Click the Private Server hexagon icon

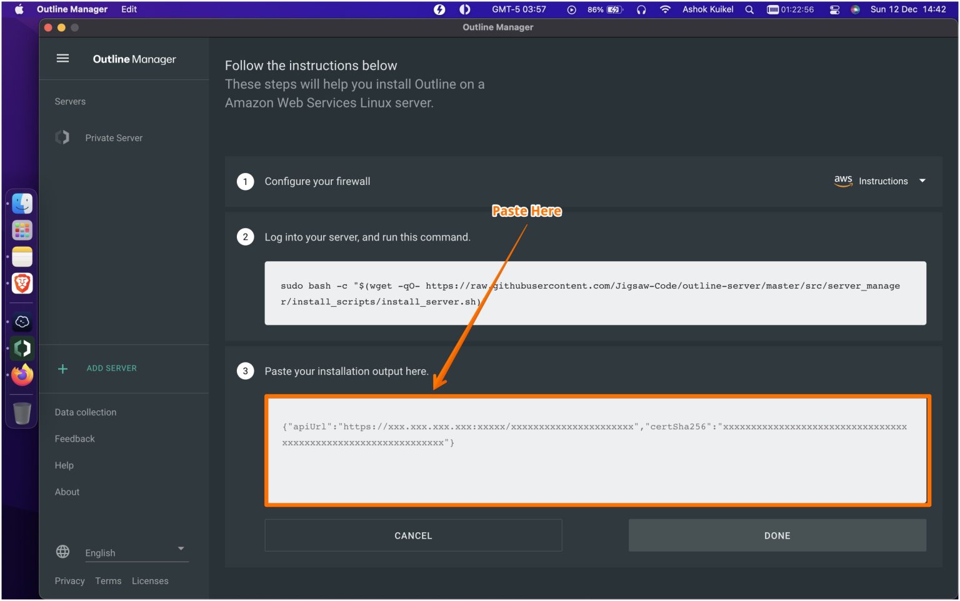[62, 137]
